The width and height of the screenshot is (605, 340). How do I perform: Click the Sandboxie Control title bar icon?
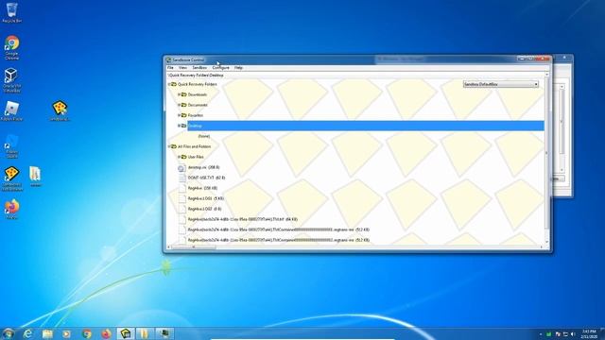click(168, 59)
